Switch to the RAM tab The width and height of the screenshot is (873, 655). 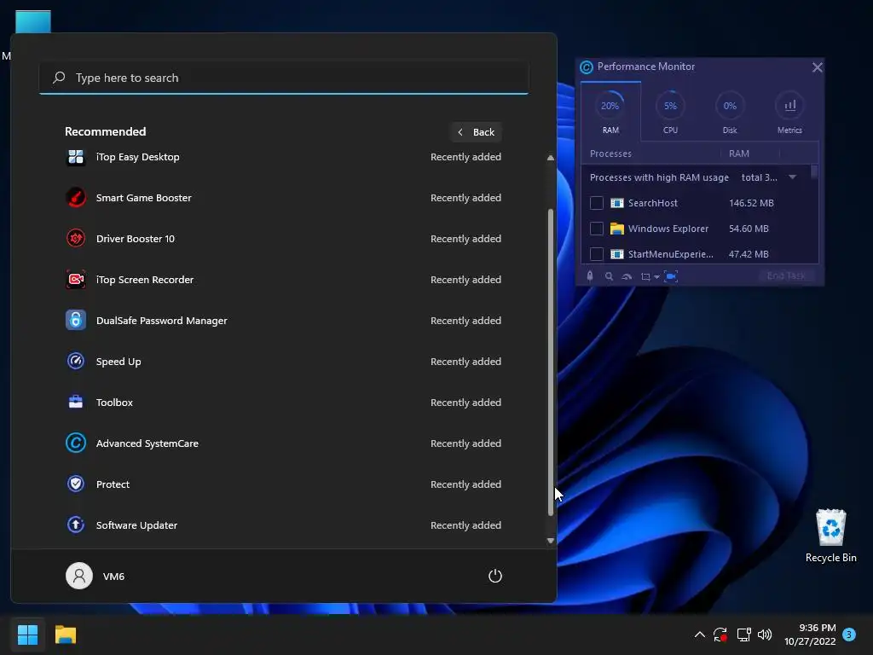pyautogui.click(x=610, y=112)
